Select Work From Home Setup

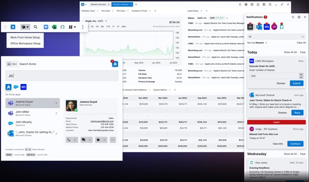(x=25, y=37)
